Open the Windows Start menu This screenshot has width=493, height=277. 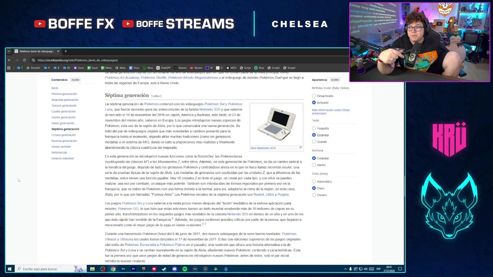(9, 269)
